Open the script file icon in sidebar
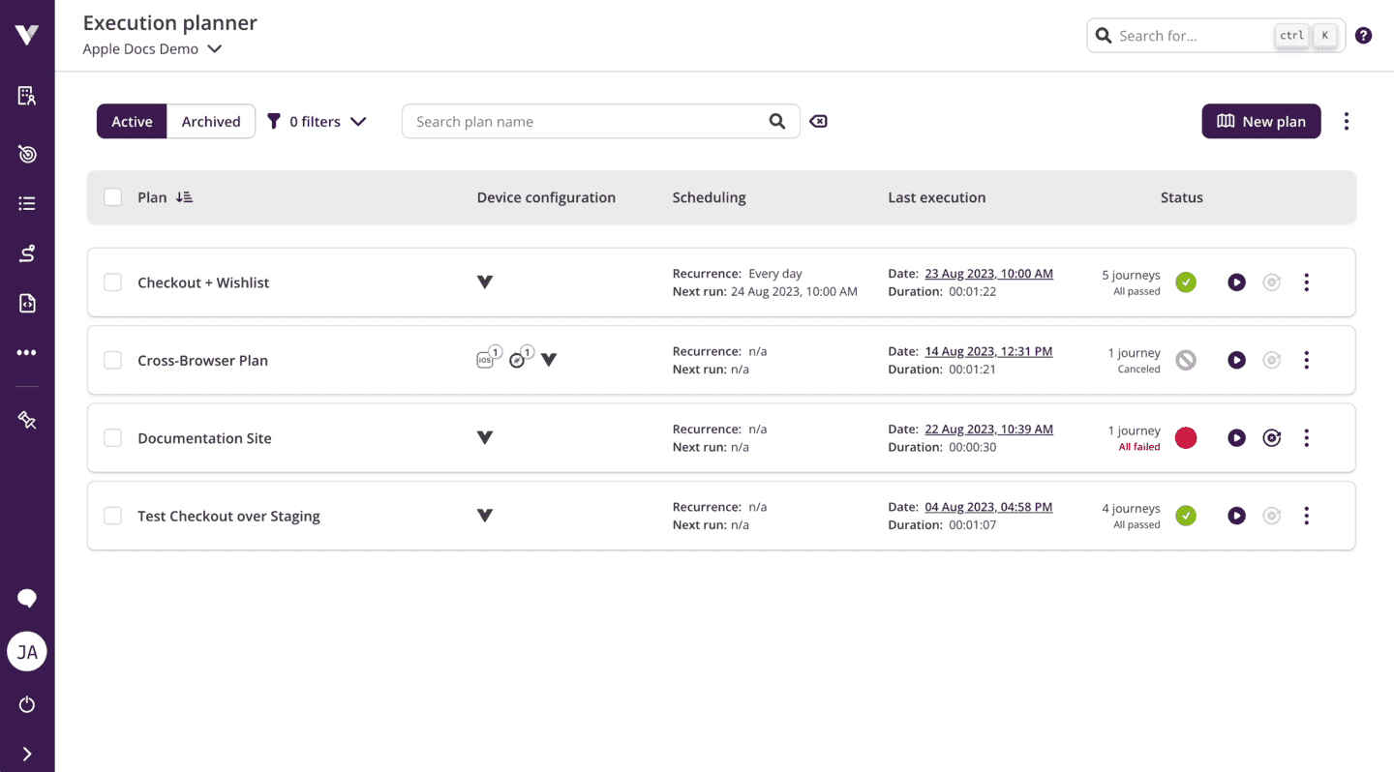1394x772 pixels. point(26,302)
